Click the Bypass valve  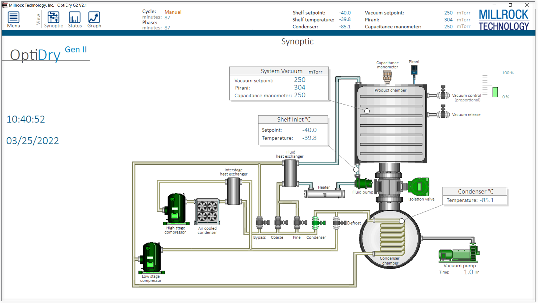pyautogui.click(x=262, y=223)
